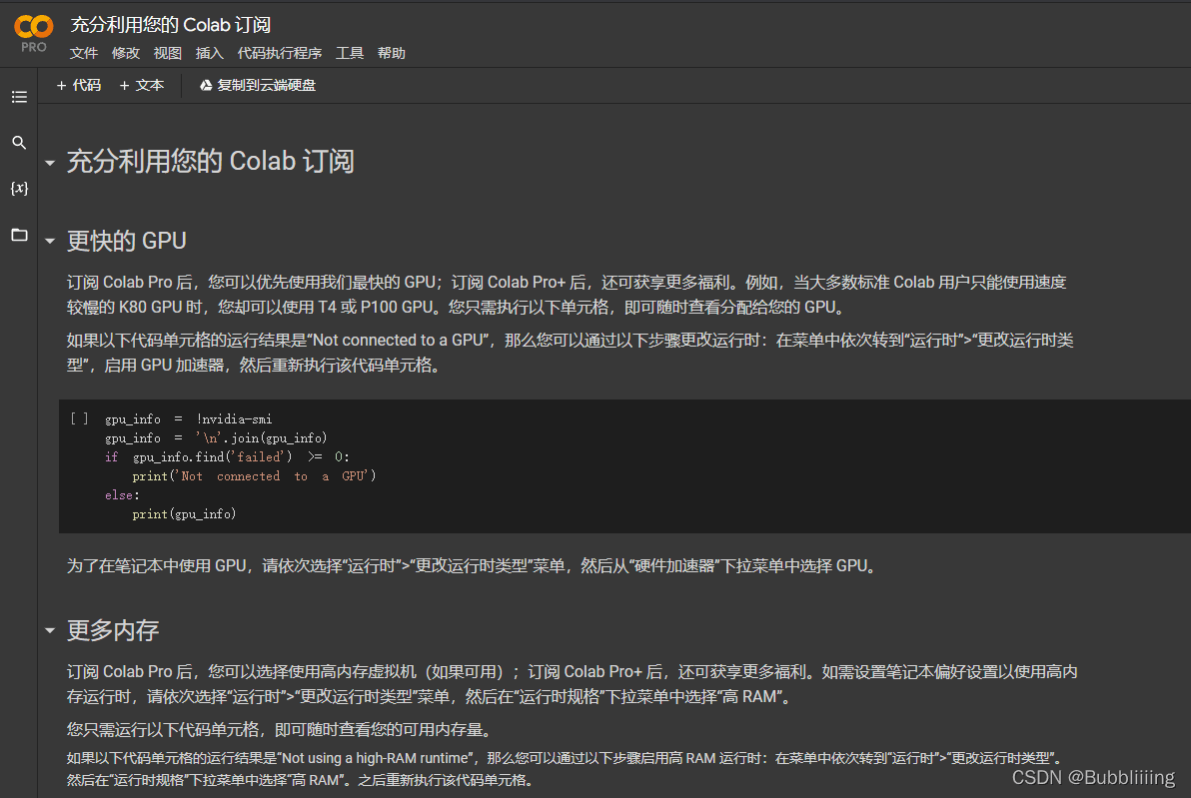1191x798 pixels.
Task: Collapse the 更快的 GPU section
Action: coord(50,242)
